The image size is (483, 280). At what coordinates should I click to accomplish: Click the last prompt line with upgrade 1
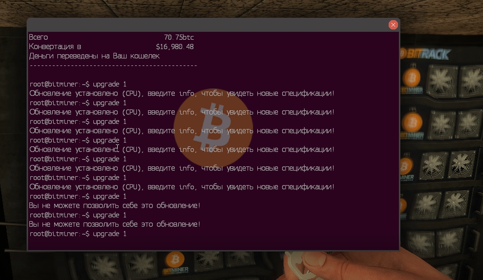pos(78,234)
